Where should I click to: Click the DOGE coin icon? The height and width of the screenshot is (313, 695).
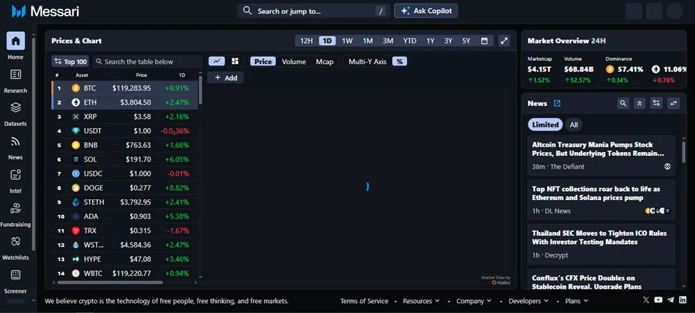pyautogui.click(x=76, y=188)
